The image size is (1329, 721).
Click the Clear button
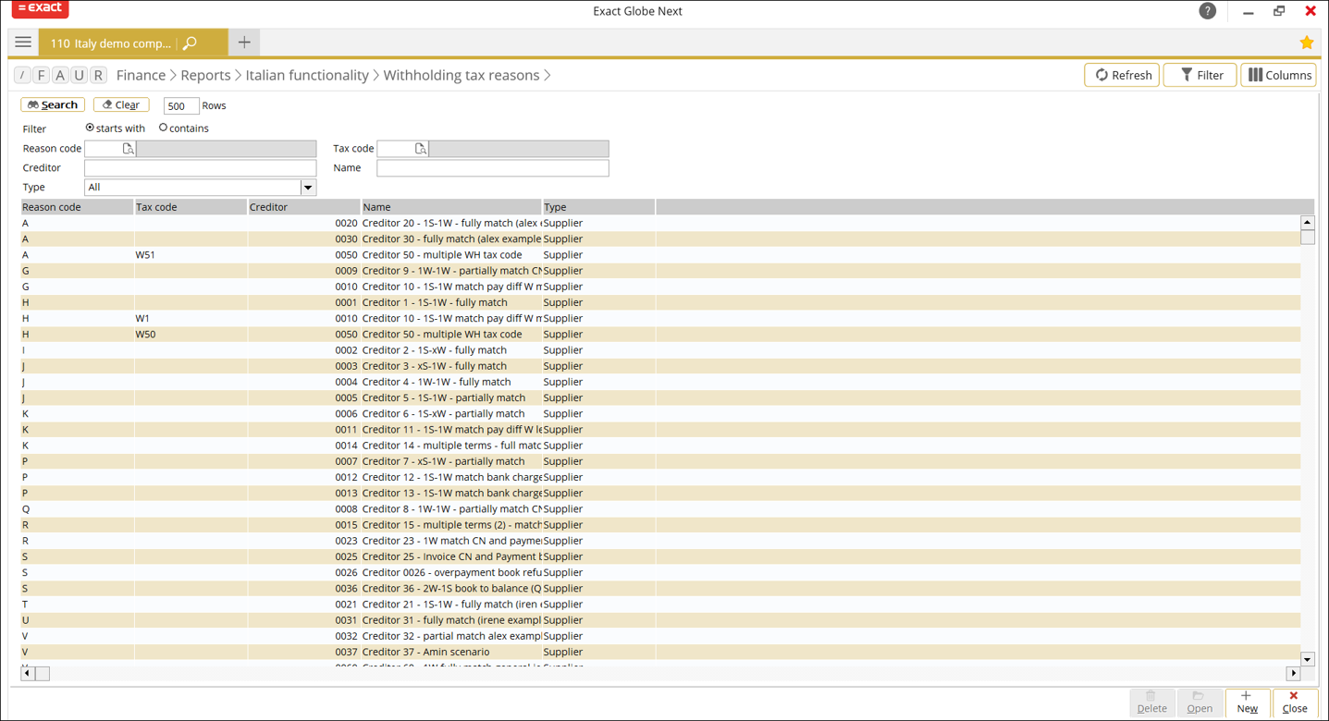[121, 105]
